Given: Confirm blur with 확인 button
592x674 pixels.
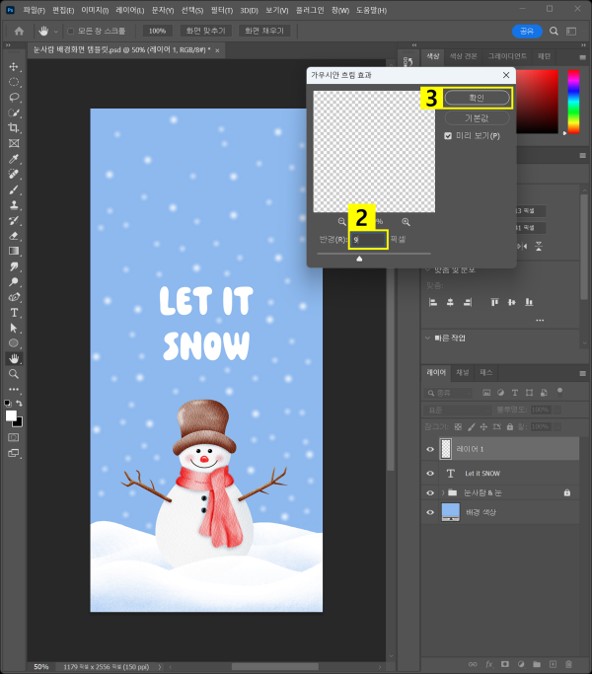Looking at the screenshot, I should pyautogui.click(x=477, y=98).
